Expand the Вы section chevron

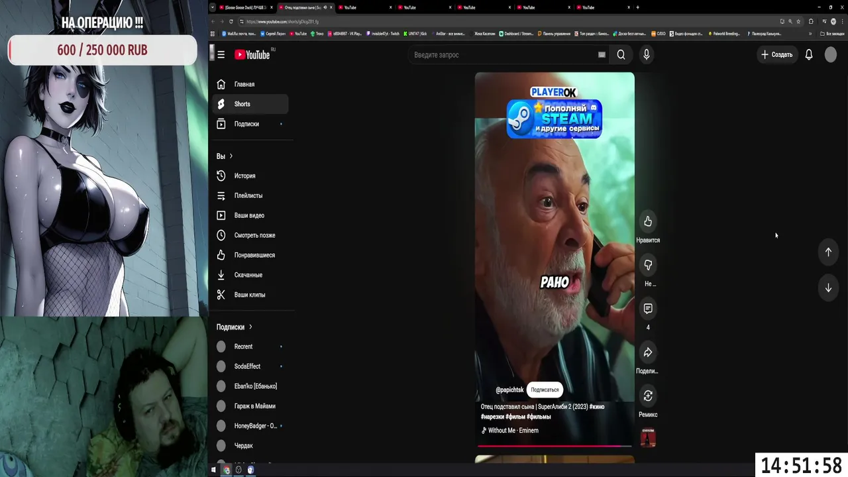tap(231, 156)
